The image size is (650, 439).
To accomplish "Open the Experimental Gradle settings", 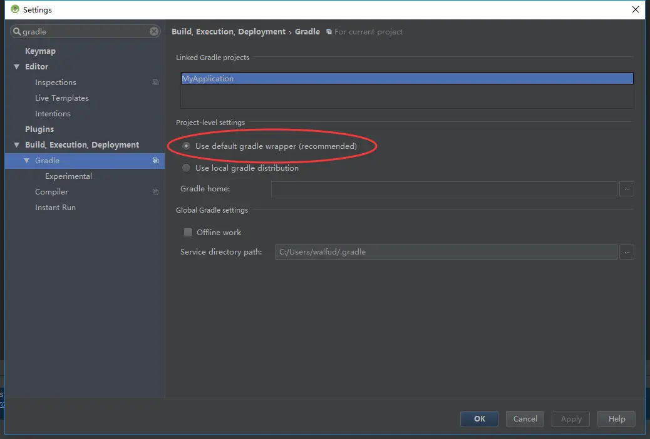I will point(68,176).
